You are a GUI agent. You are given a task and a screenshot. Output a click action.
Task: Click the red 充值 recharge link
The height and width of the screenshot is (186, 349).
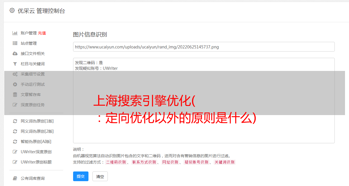coord(42,33)
